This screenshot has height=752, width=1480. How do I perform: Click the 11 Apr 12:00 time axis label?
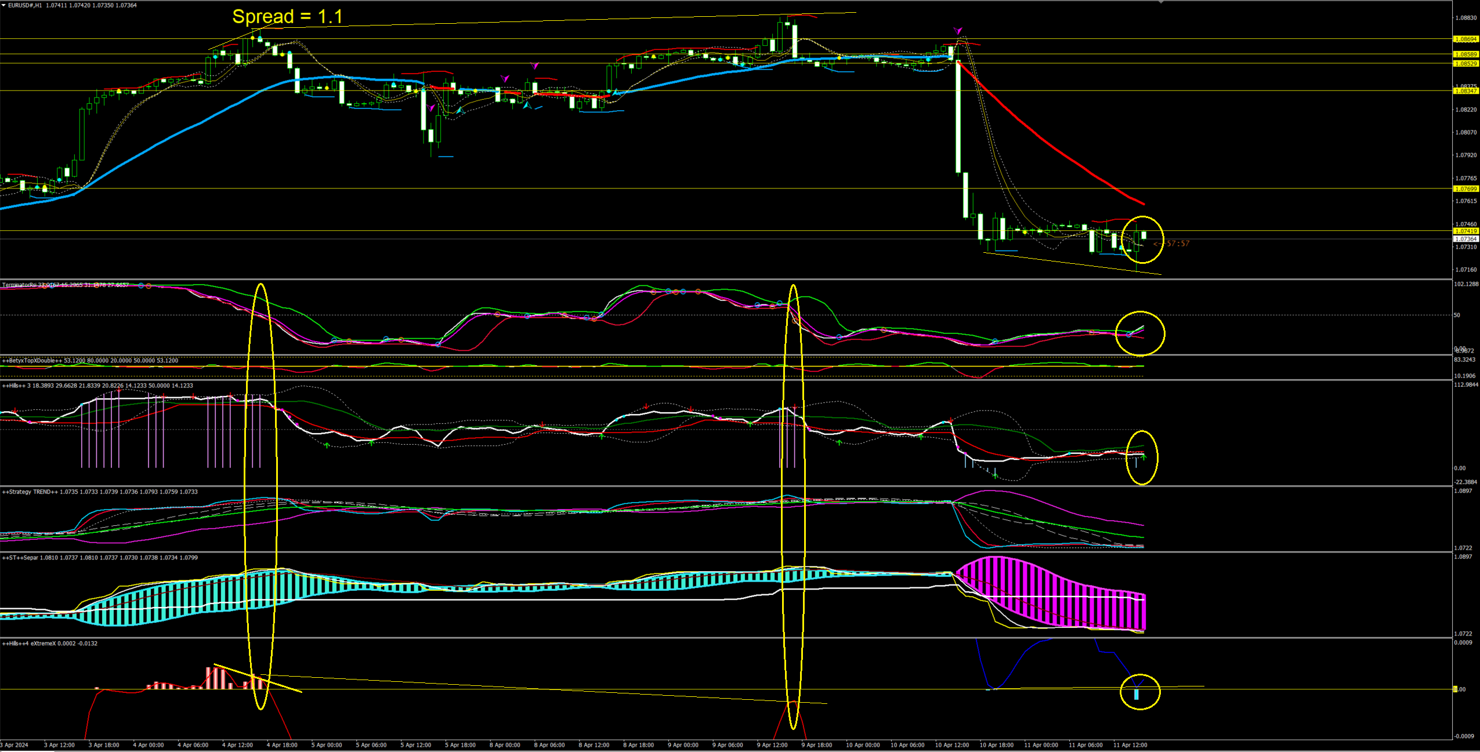pyautogui.click(x=1130, y=745)
